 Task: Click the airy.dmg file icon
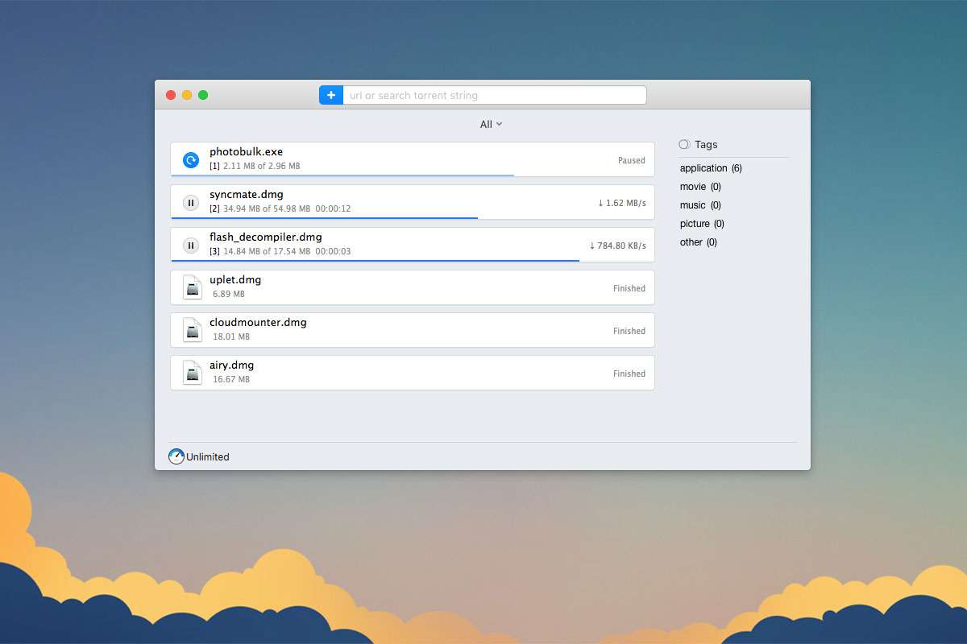coord(192,373)
